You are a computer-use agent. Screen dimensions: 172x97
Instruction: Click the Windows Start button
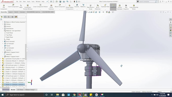pyautogui.click(x=2, y=95)
